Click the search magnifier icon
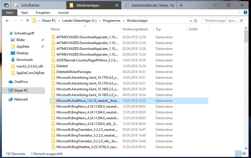Screen dimensions: 251x158 (x=241, y=21)
